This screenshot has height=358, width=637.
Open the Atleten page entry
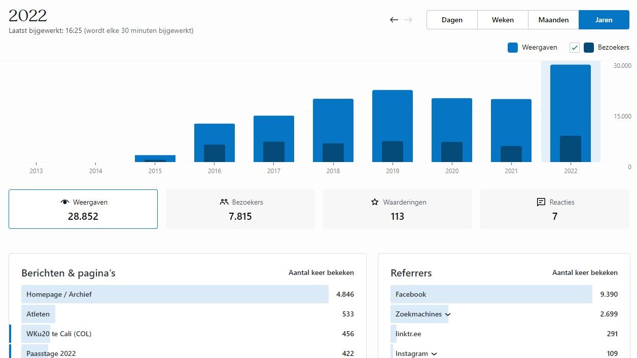[38, 314]
